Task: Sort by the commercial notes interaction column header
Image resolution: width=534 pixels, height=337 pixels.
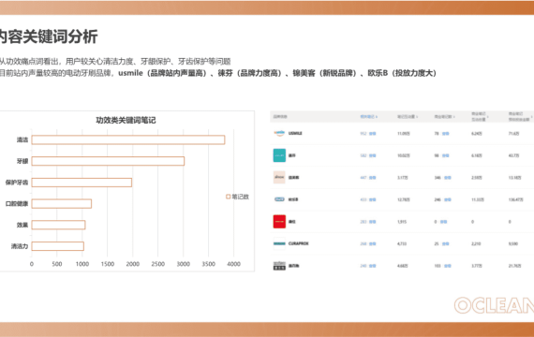Action: tap(480, 116)
